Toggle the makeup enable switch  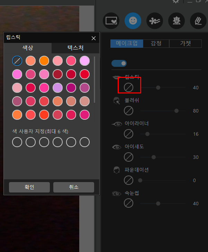coord(119,63)
